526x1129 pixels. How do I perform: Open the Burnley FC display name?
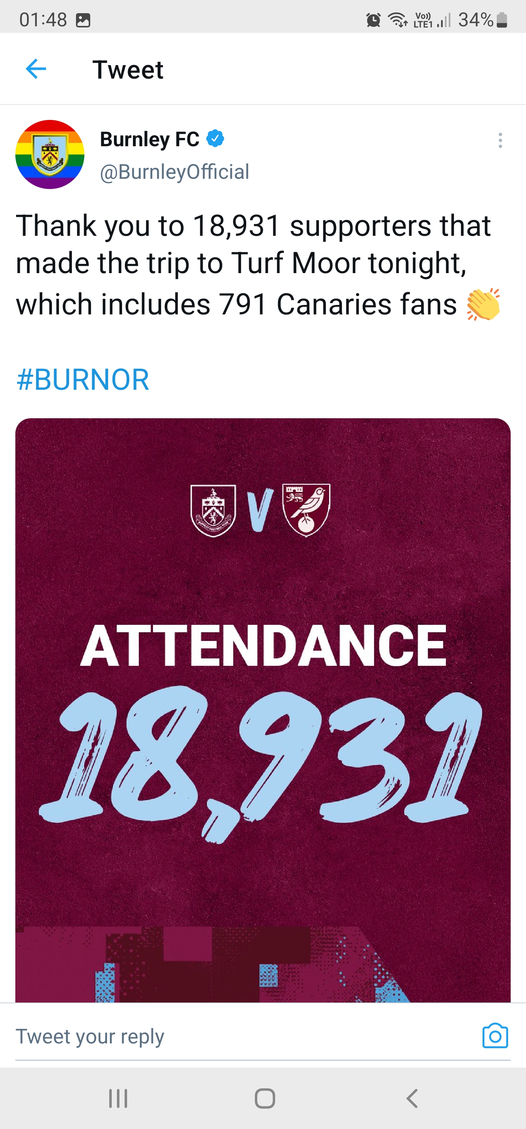(x=149, y=139)
